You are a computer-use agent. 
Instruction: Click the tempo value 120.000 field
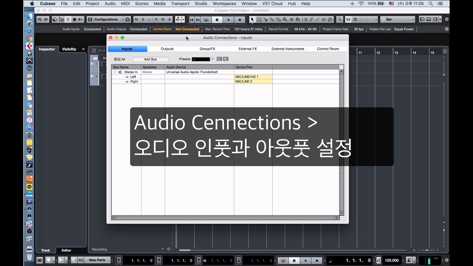[392, 260]
